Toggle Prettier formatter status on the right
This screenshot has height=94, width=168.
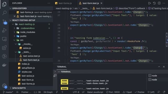(x=140, y=92)
